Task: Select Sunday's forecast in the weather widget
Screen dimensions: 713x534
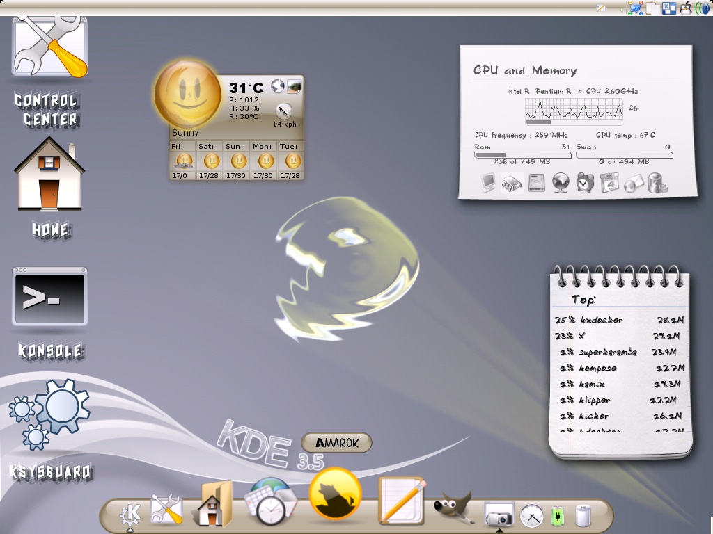Action: pos(237,161)
